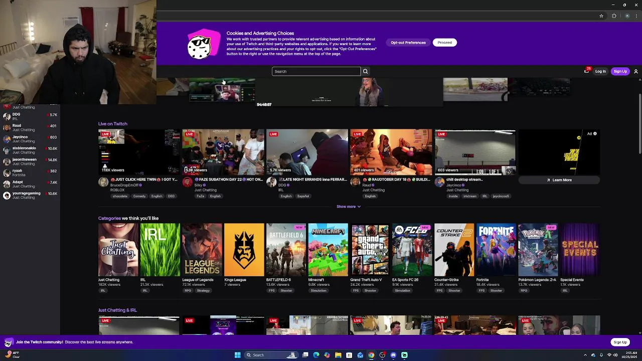Screen dimensions: 642x361
Task: Open the browser extensions puzzle icon
Action: coord(614,16)
